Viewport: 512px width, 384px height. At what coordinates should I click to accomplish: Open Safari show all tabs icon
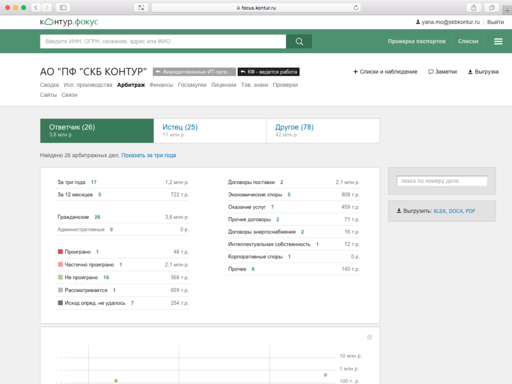coord(492,8)
